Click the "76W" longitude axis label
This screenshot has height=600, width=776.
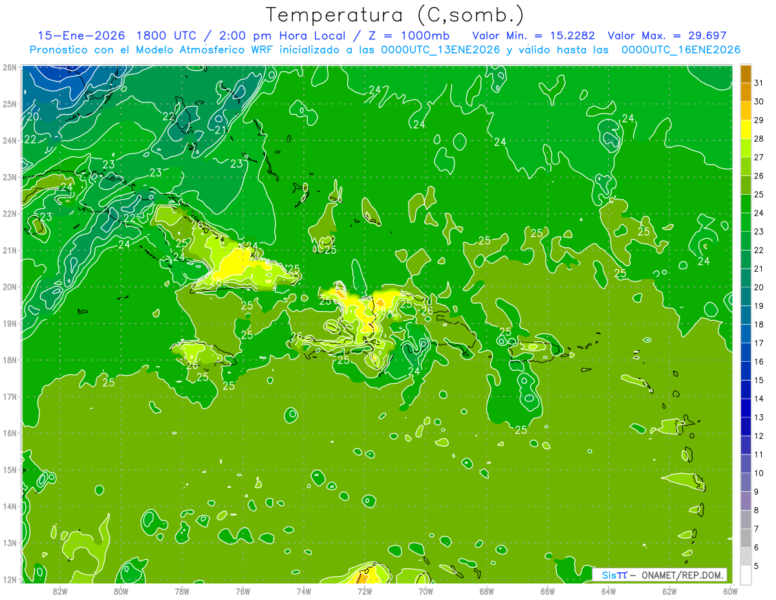click(242, 591)
